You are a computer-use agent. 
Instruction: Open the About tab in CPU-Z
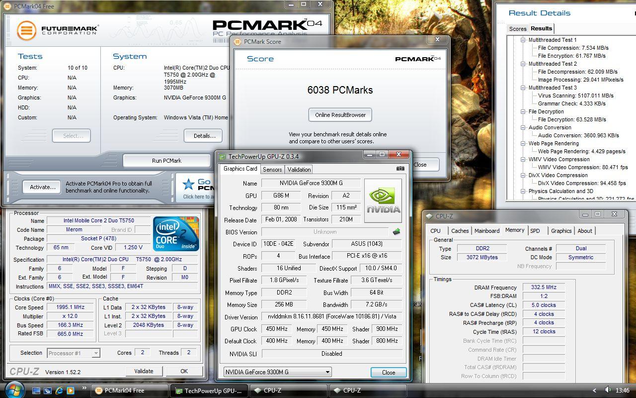(x=585, y=231)
